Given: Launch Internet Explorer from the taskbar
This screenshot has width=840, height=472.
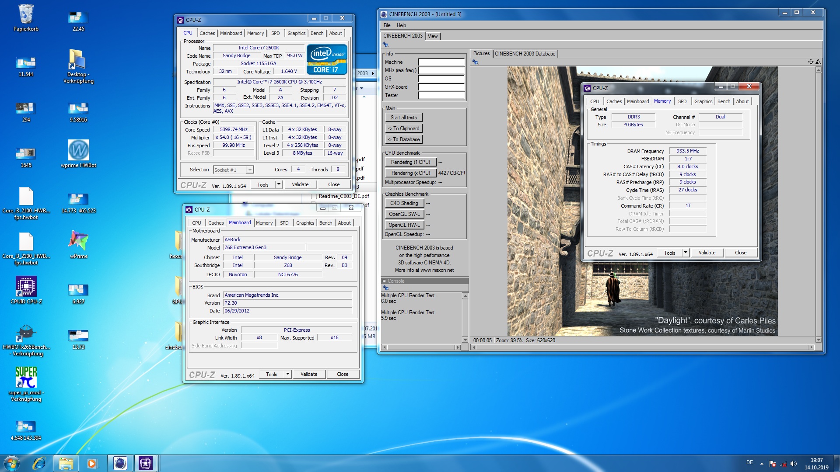Looking at the screenshot, I should (x=39, y=463).
